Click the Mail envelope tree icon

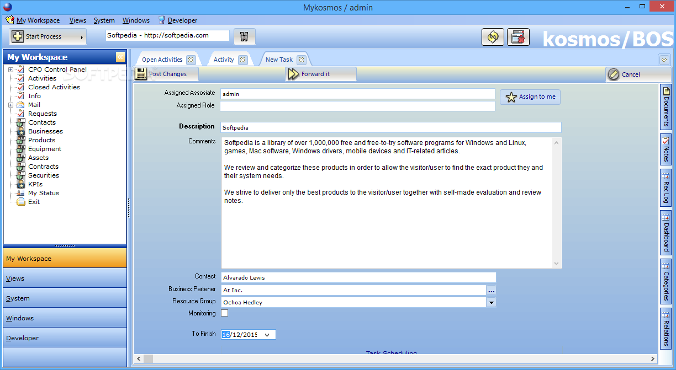click(20, 105)
